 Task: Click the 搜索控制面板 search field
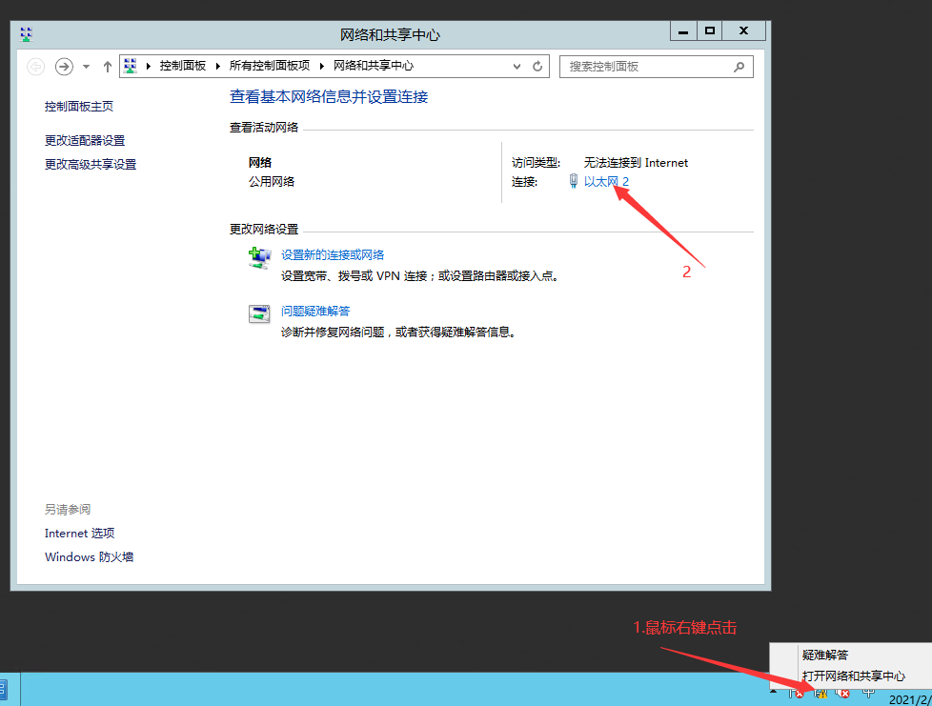[x=657, y=67]
